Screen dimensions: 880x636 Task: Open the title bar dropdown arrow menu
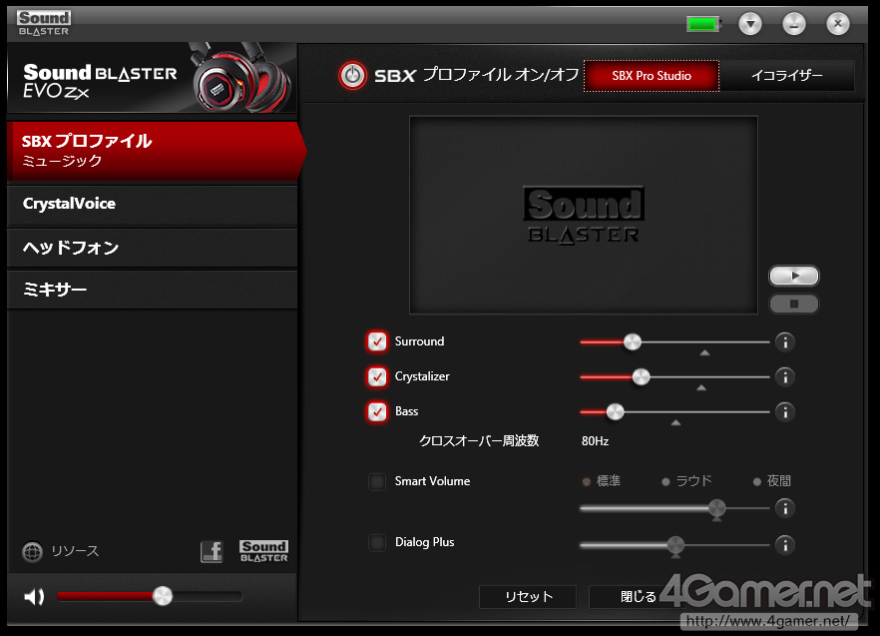click(750, 24)
